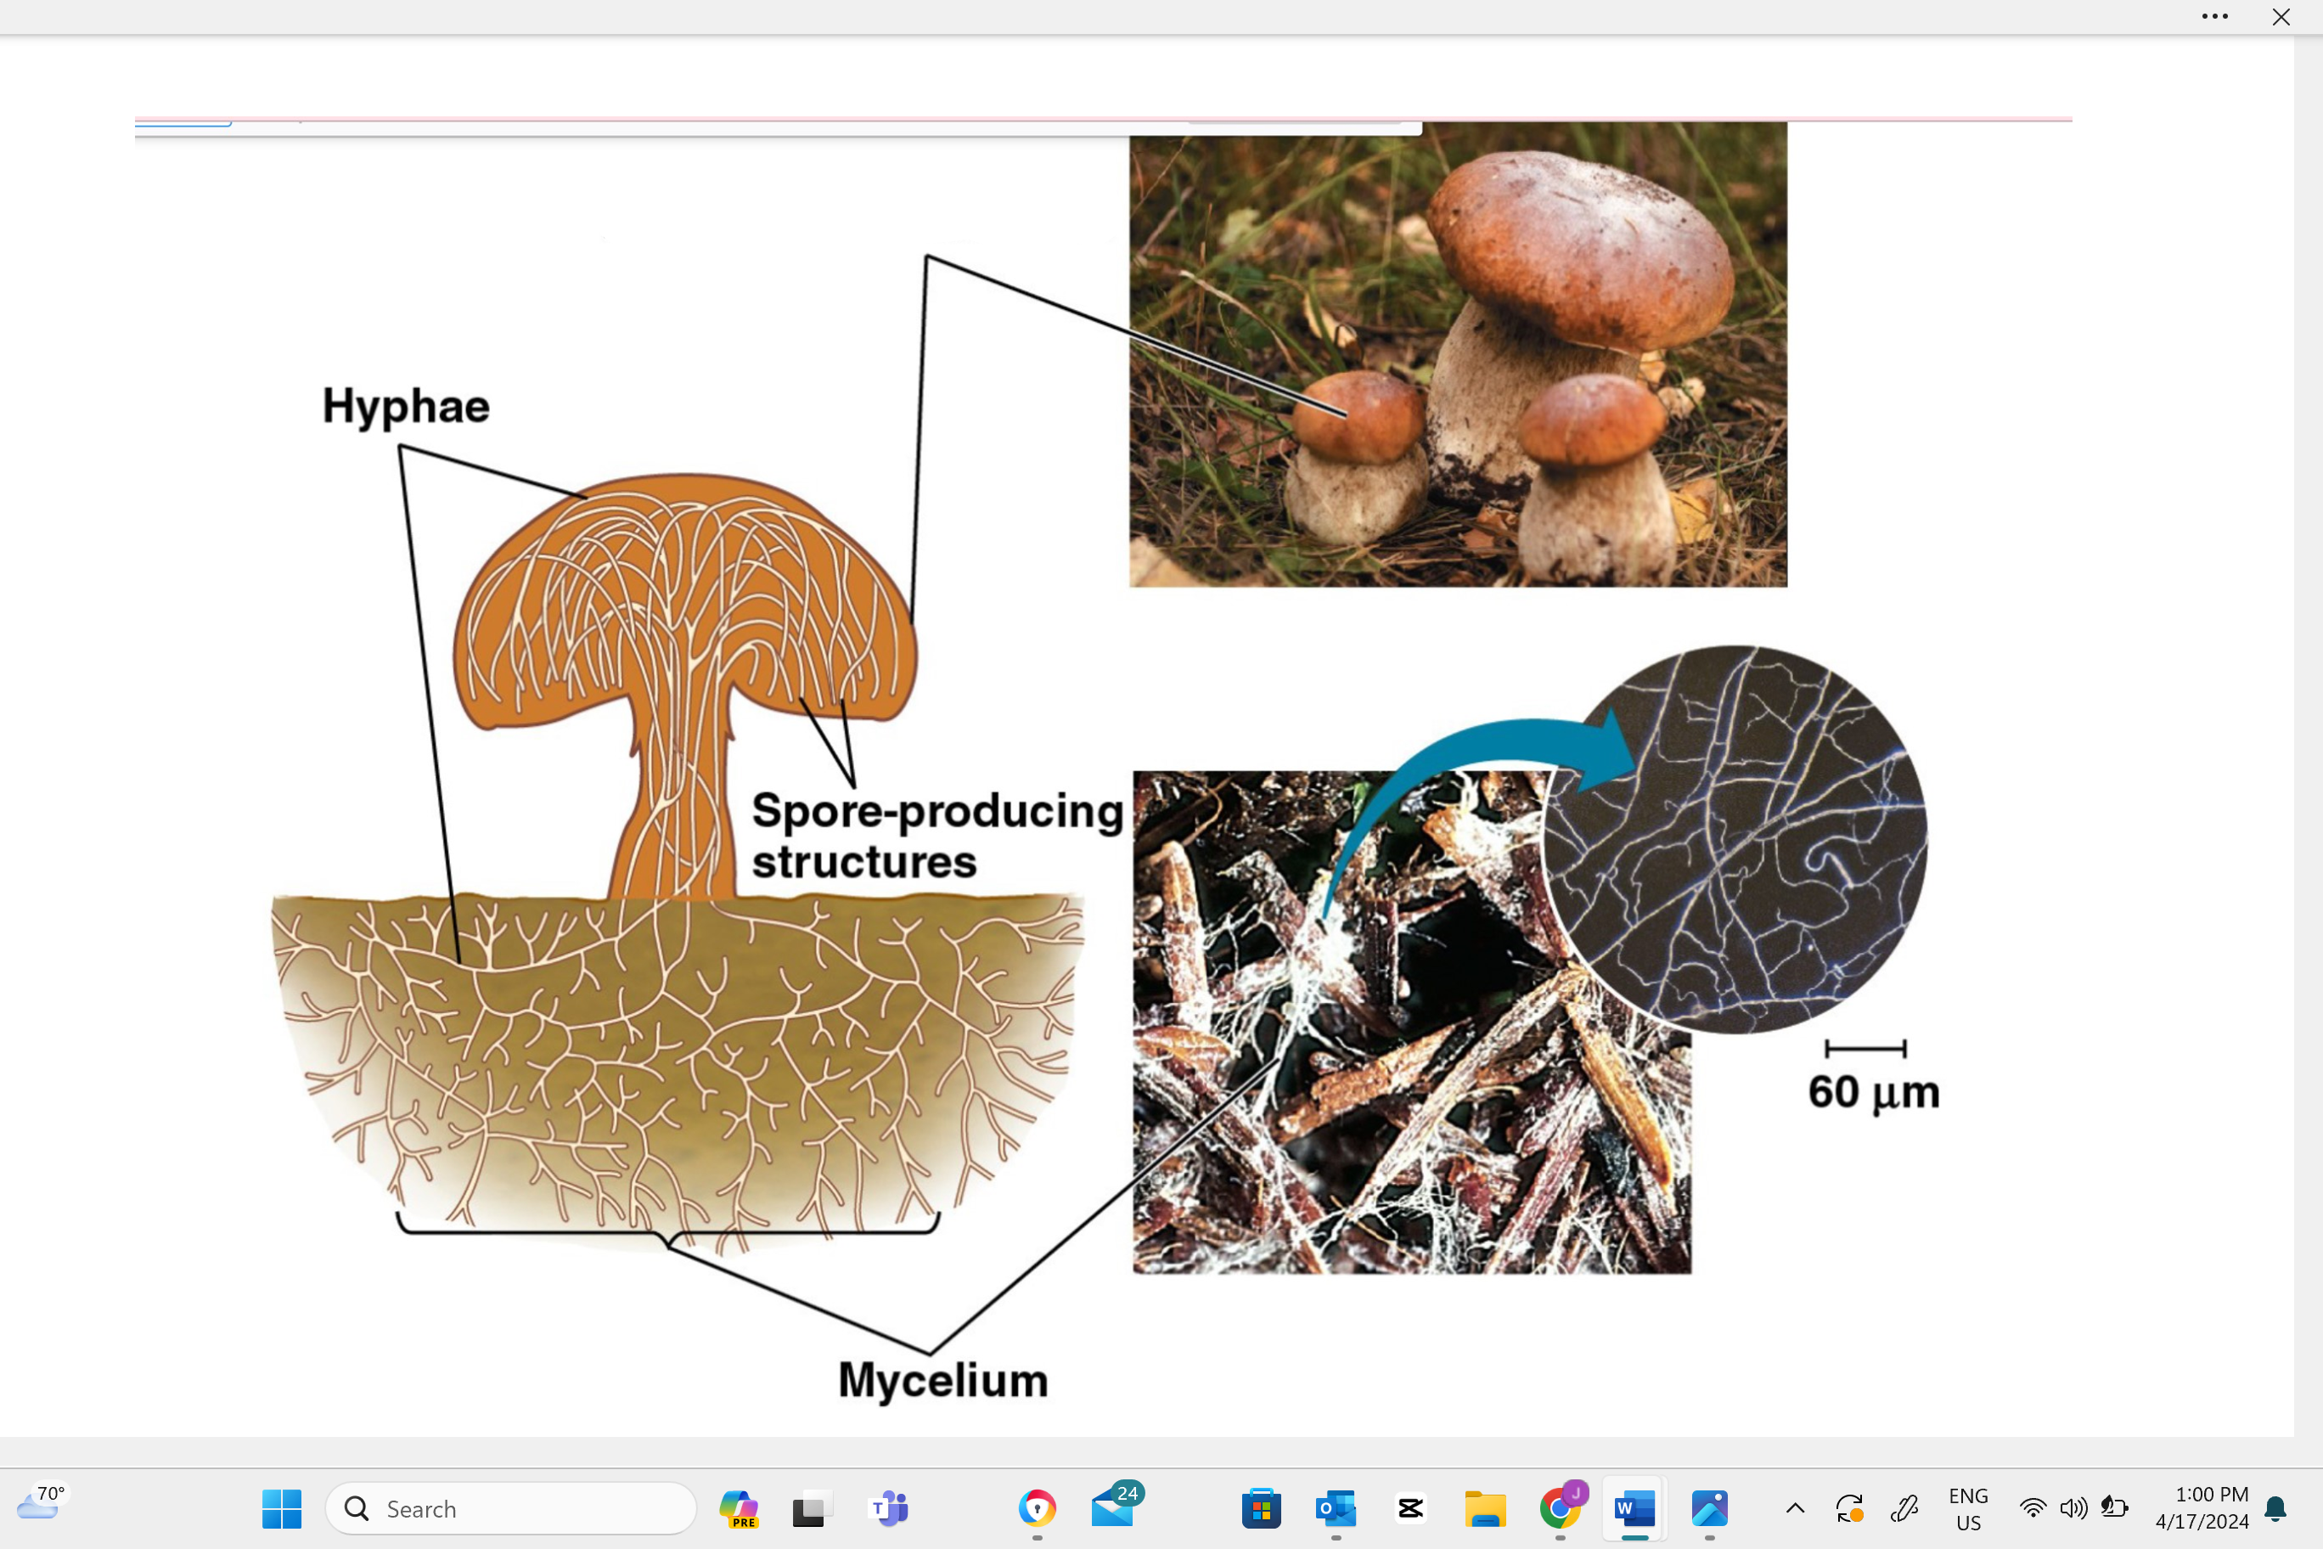Open the clock showing 1:00 PM
Image resolution: width=2323 pixels, height=1549 pixels.
pos(2202,1508)
